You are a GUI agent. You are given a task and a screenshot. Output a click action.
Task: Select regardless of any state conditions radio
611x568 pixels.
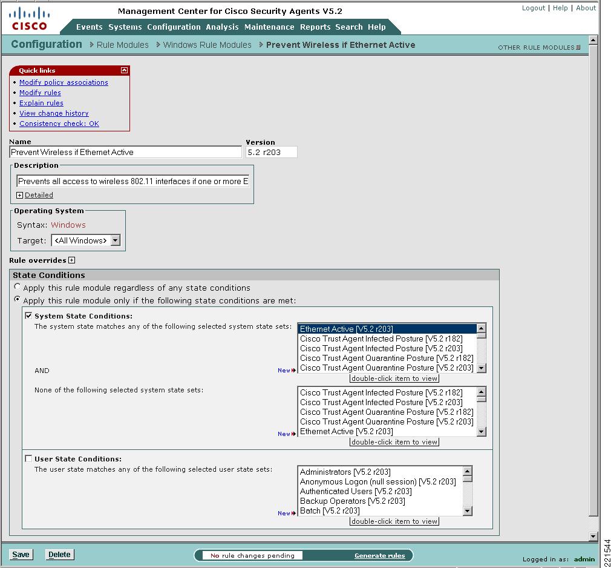(17, 287)
